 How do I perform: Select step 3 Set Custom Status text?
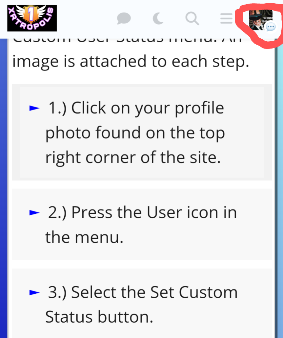click(142, 304)
